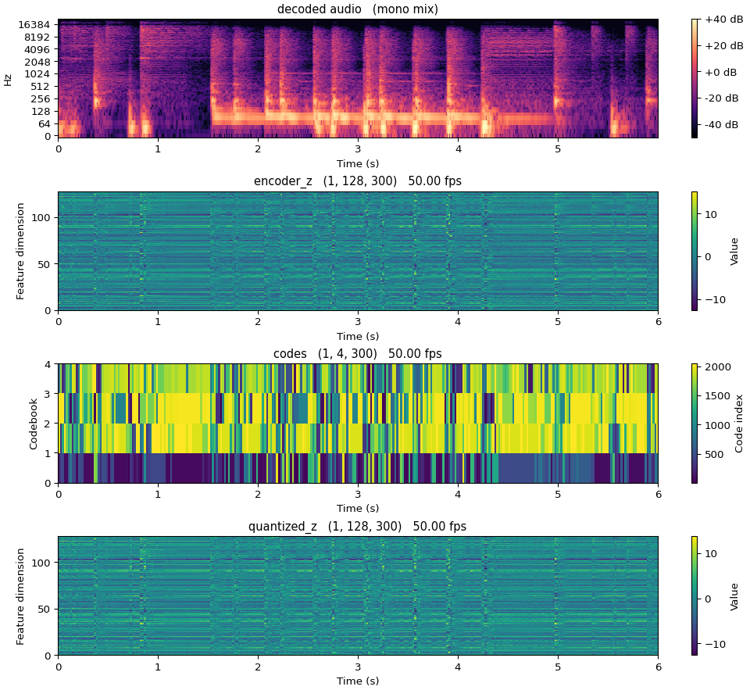750x690 pixels.
Task: Click 'Time (s)' label under codes plot
Action: 358,508
